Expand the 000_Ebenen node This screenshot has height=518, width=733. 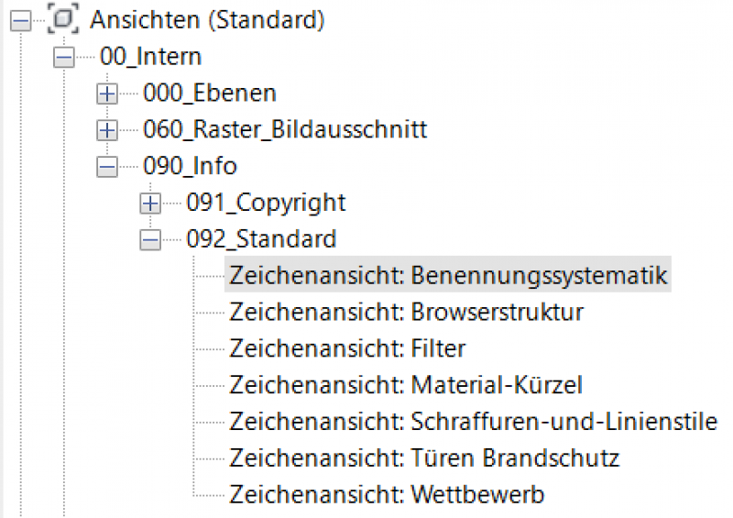[x=108, y=94]
